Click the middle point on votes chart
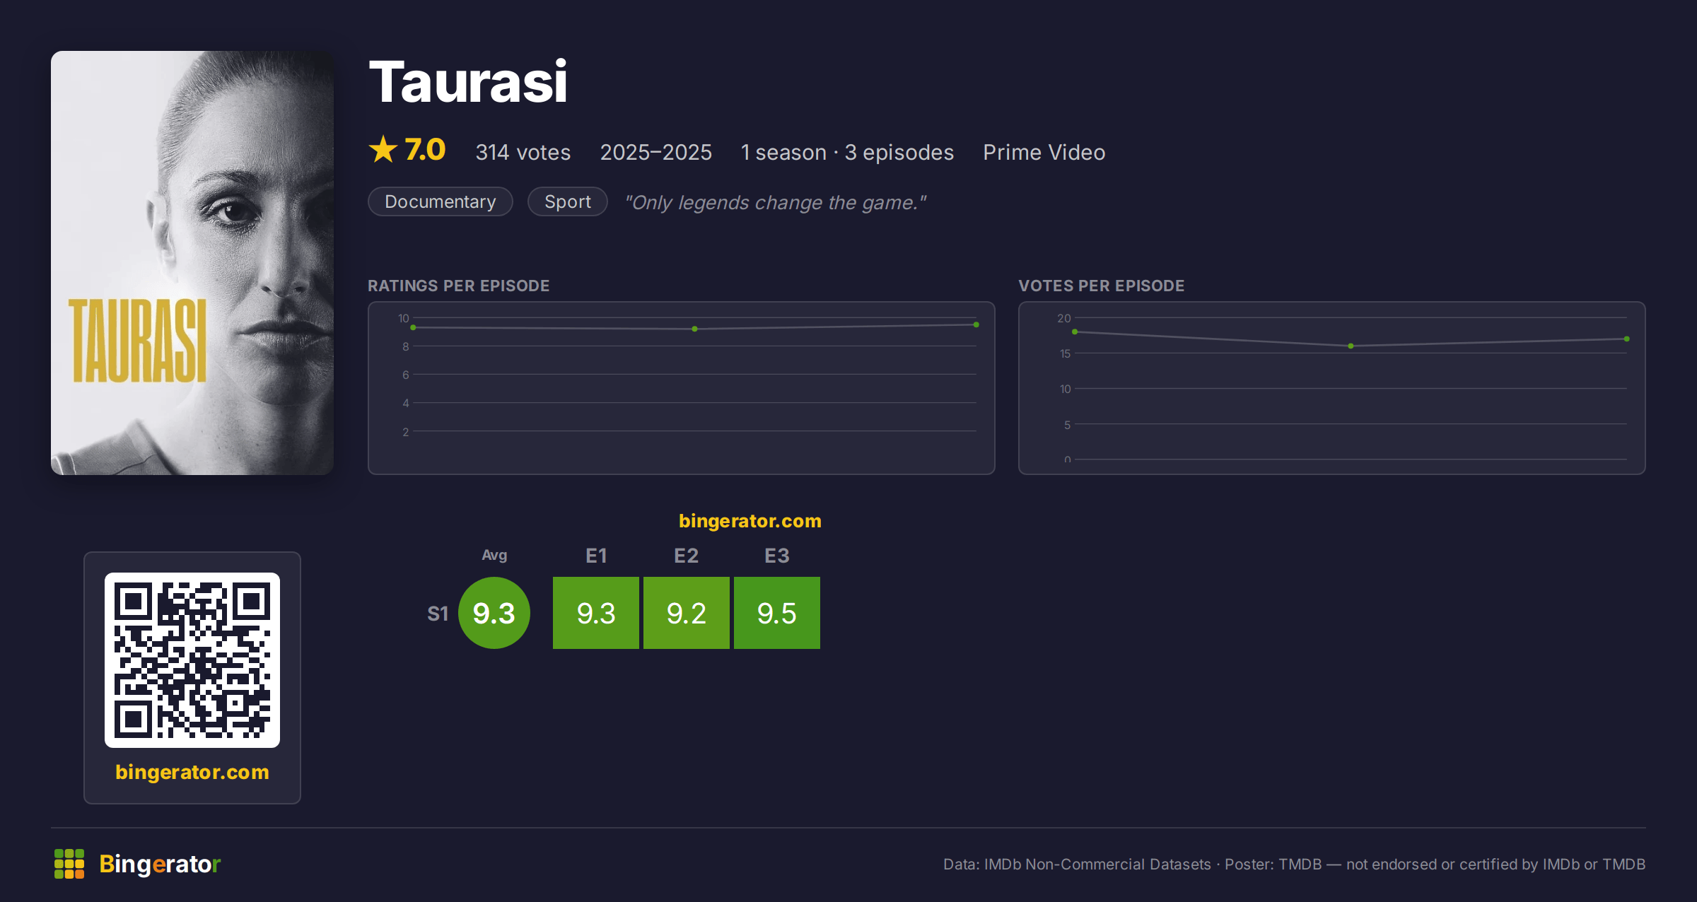The image size is (1697, 902). point(1351,346)
